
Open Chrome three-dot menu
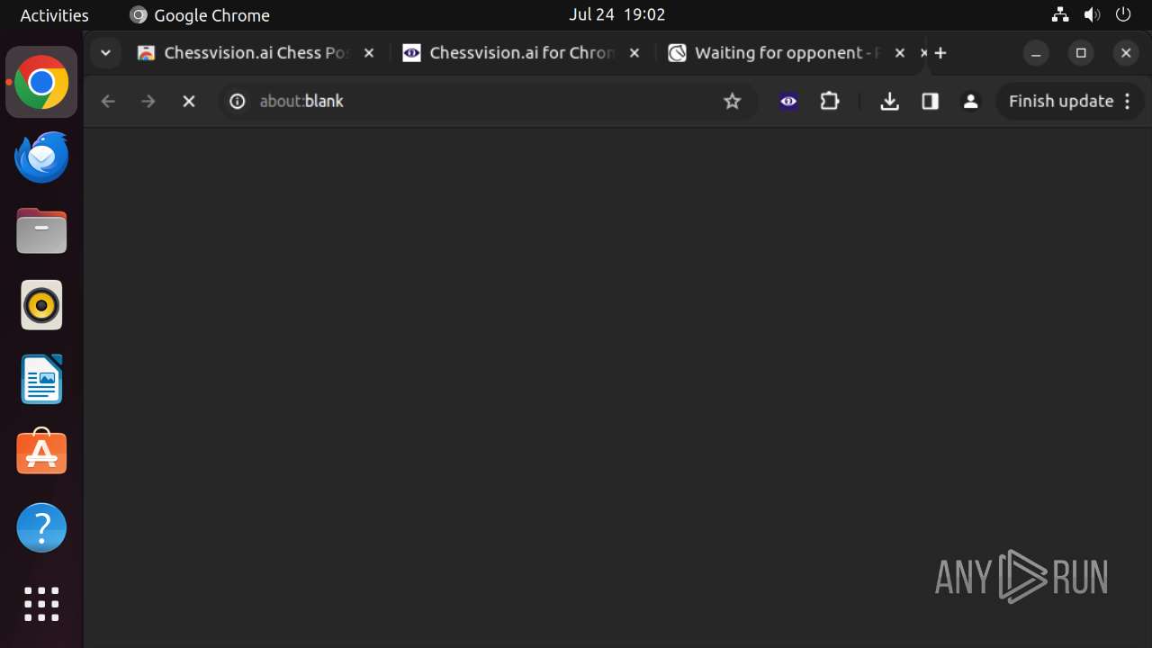(1128, 102)
